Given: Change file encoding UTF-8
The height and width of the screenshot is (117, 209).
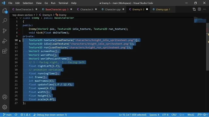Looking at the screenshot, I should (x=165, y=115).
